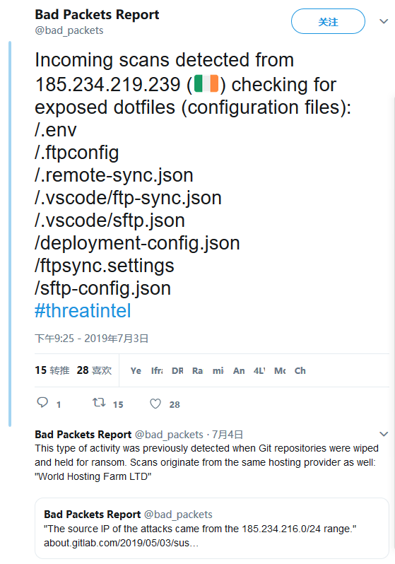Viewport: 395px width, 564px height.
Task: Open liker avatar labeled An
Action: pyautogui.click(x=239, y=370)
